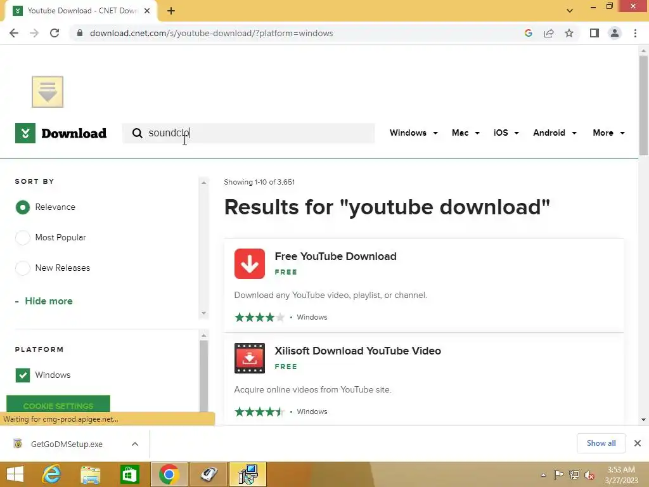
Task: Bookmark this page with star icon
Action: click(x=569, y=33)
